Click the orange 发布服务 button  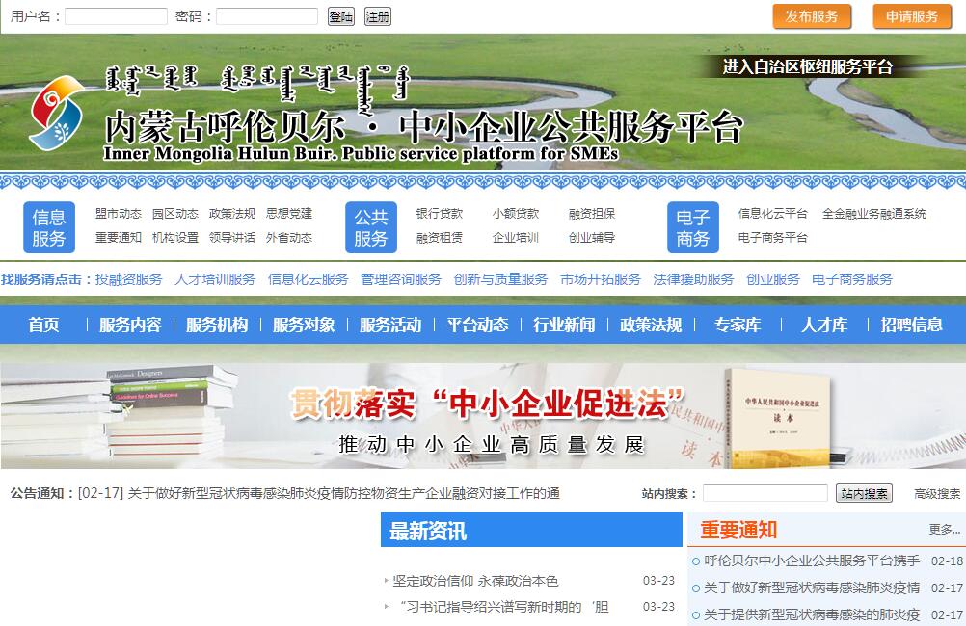click(812, 16)
